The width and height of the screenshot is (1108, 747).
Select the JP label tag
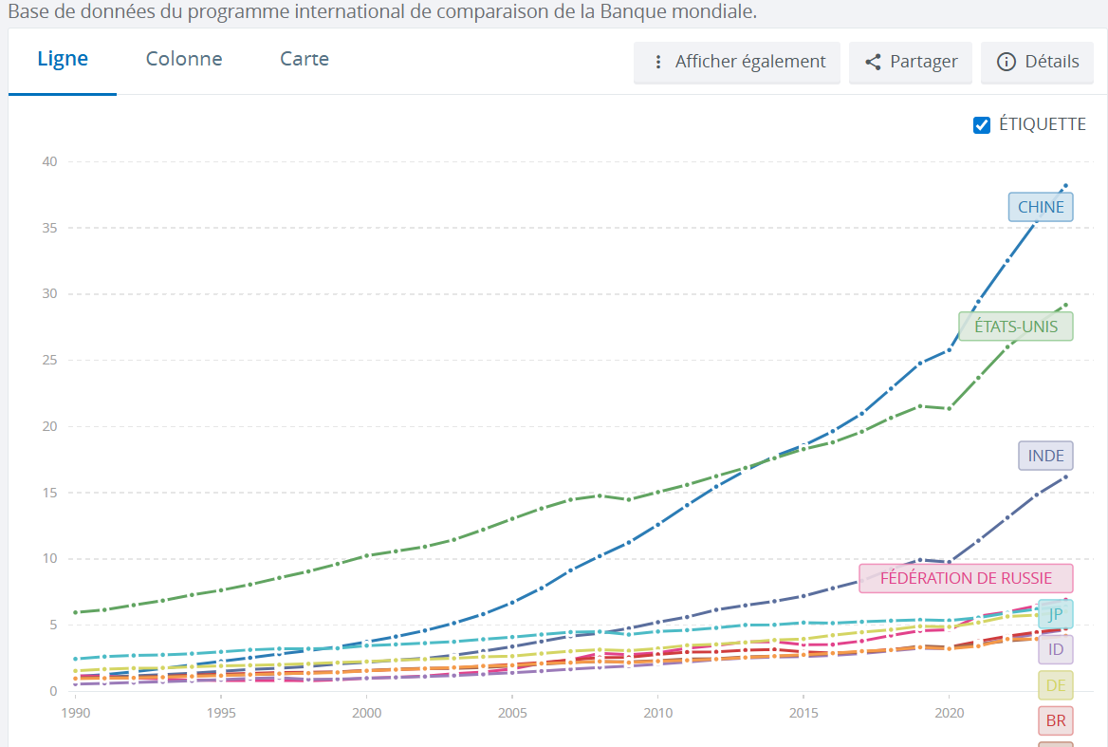tap(1055, 614)
